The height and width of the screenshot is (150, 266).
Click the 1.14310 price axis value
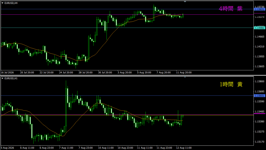coord(260,47)
